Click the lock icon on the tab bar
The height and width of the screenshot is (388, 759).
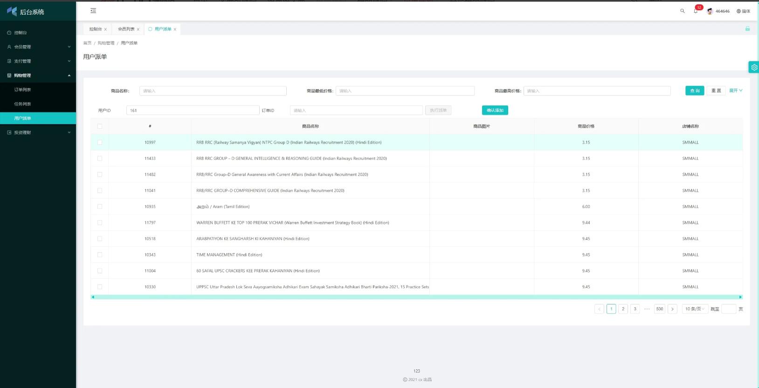(747, 29)
